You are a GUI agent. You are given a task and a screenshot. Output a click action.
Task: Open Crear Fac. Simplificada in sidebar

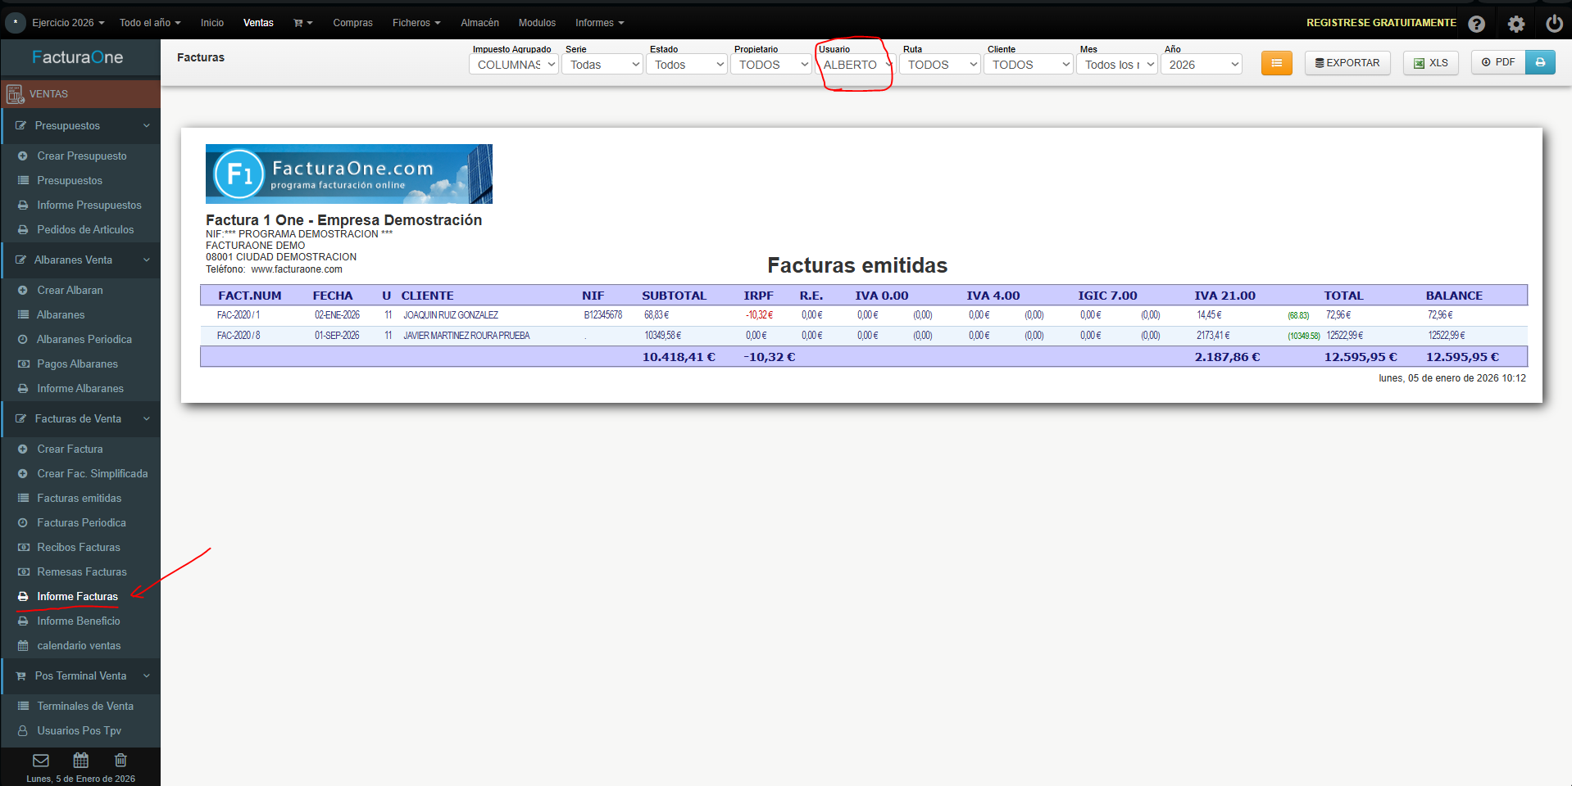tap(93, 473)
